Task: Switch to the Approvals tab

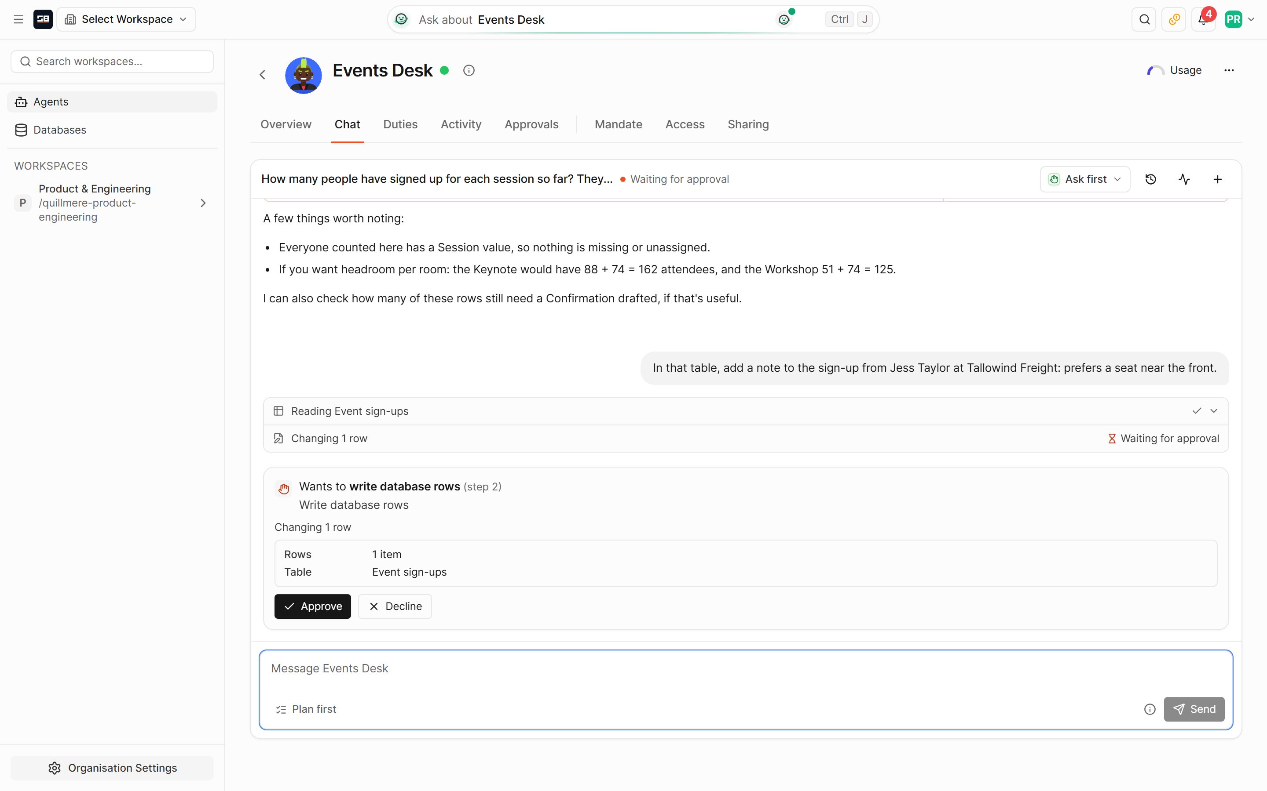Action: point(531,124)
